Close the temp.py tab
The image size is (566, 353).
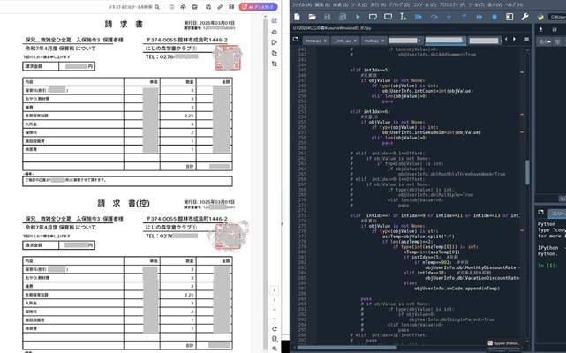(x=325, y=41)
